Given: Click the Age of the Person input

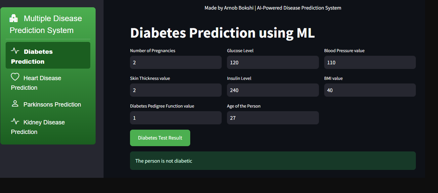Looking at the screenshot, I should point(273,118).
